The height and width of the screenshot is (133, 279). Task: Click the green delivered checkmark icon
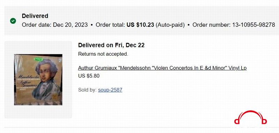13,21
